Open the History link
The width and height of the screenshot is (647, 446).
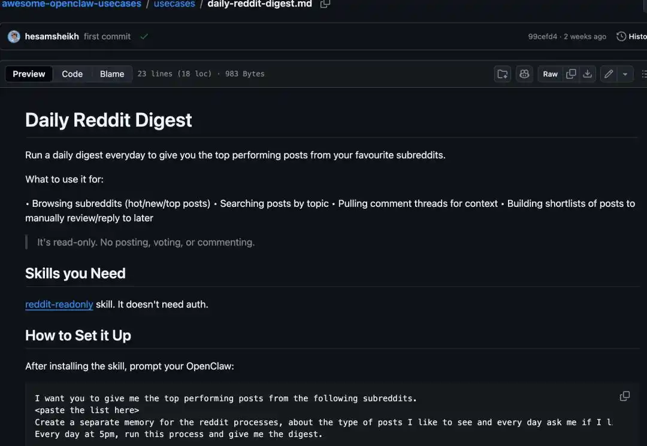(631, 36)
